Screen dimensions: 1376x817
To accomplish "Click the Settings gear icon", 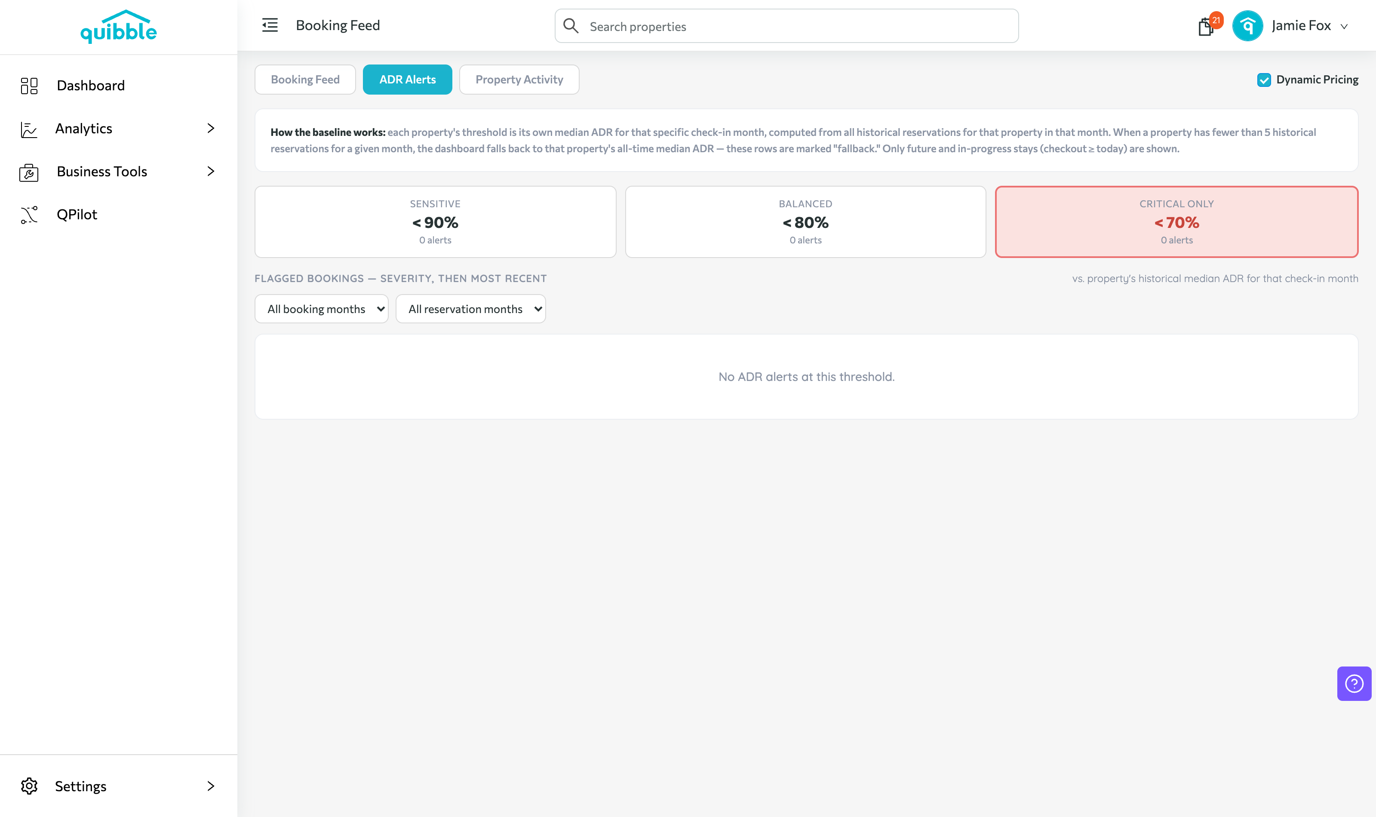I will click(29, 786).
